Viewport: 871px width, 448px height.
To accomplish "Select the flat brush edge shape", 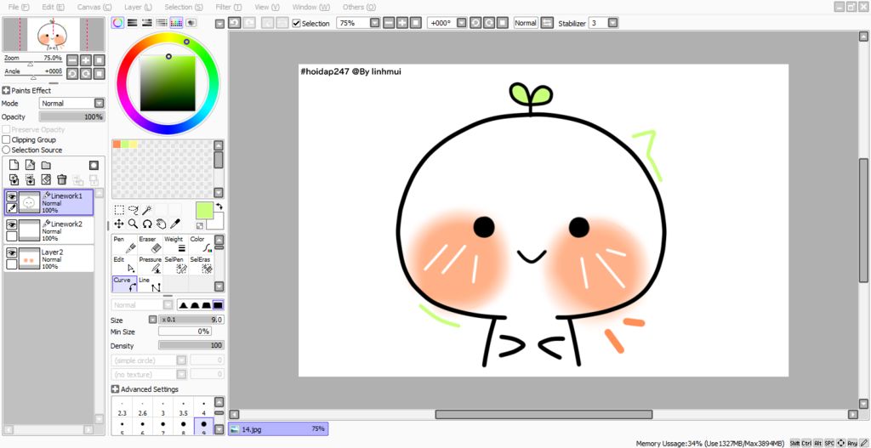I will tap(219, 305).
